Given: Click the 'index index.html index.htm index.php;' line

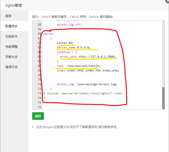Looking at the screenshot, I should point(88,70).
